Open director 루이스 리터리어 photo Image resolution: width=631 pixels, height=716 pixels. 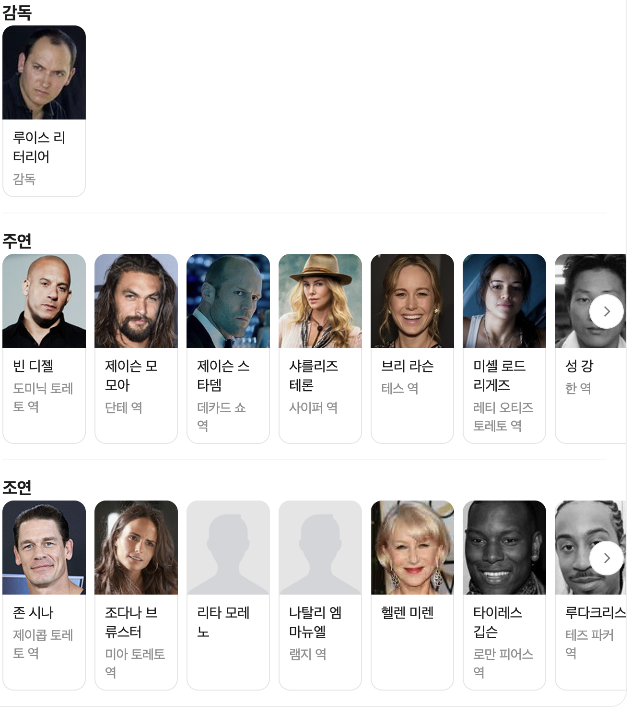44,72
